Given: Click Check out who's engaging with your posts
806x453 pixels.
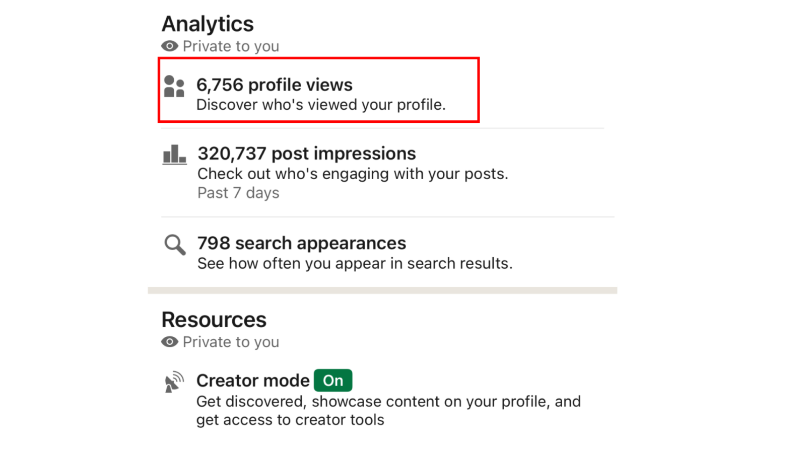Looking at the screenshot, I should click(x=353, y=174).
